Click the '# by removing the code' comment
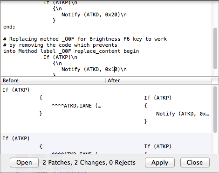The image size is (219, 173). [60, 45]
